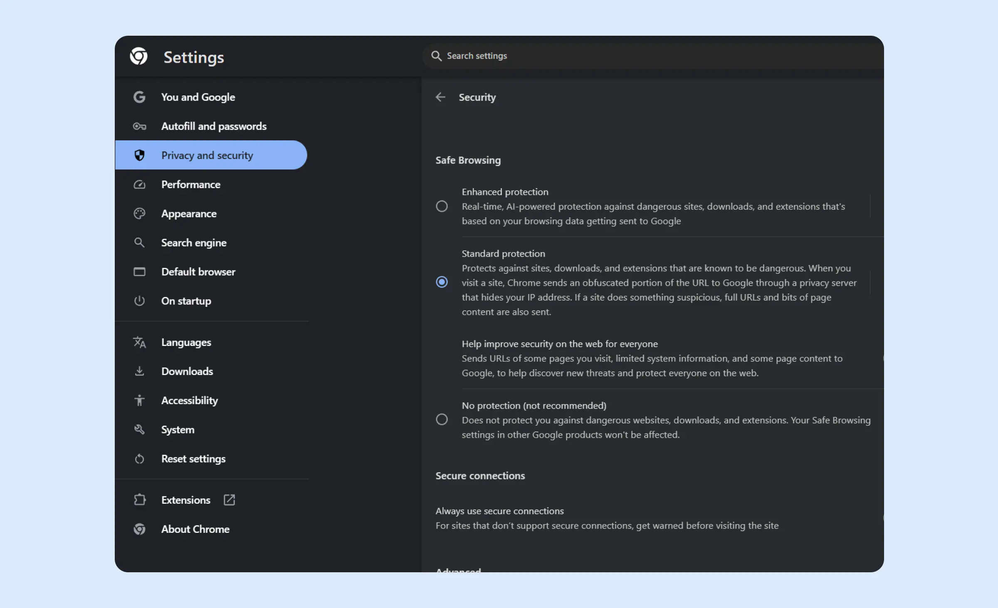Click the key icon for Autofill and passwords

[x=139, y=126]
